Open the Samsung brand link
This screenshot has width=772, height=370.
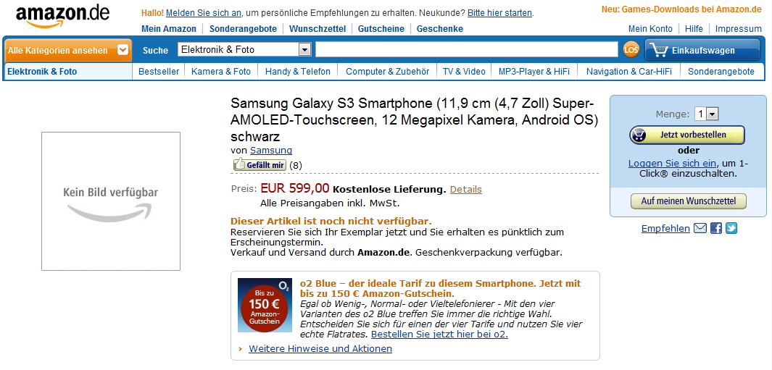(x=271, y=151)
